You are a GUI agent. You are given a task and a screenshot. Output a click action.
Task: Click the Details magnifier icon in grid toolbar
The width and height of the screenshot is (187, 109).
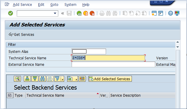[x=17, y=79]
